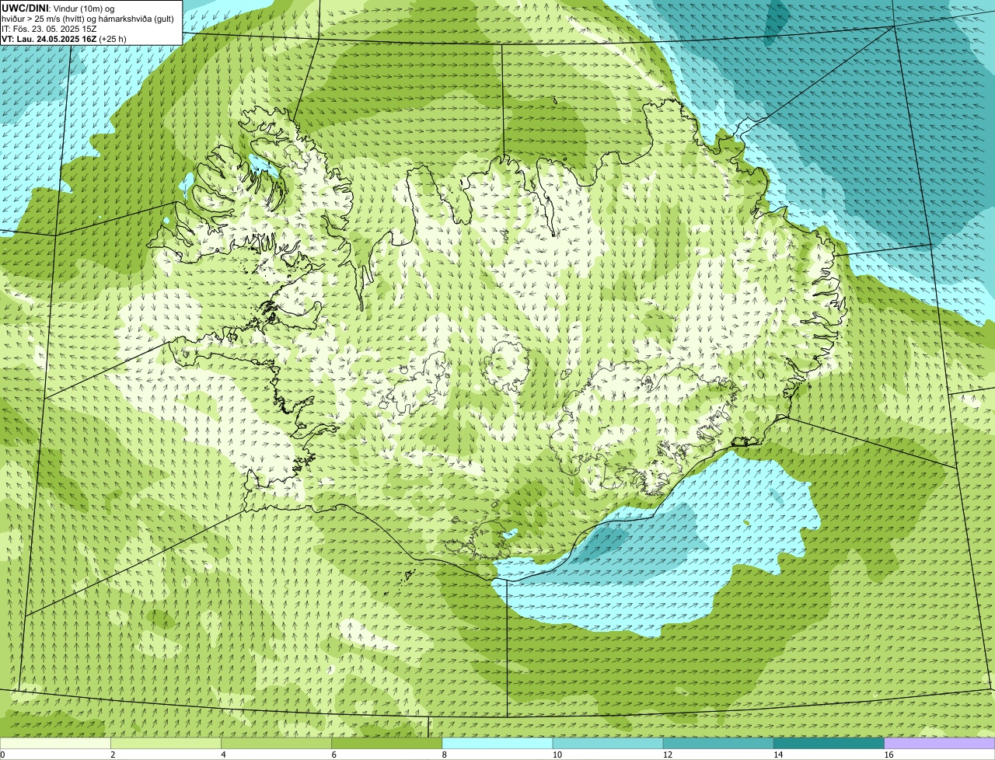
Task: Click the '14' tick label on the color scale
Action: [778, 755]
